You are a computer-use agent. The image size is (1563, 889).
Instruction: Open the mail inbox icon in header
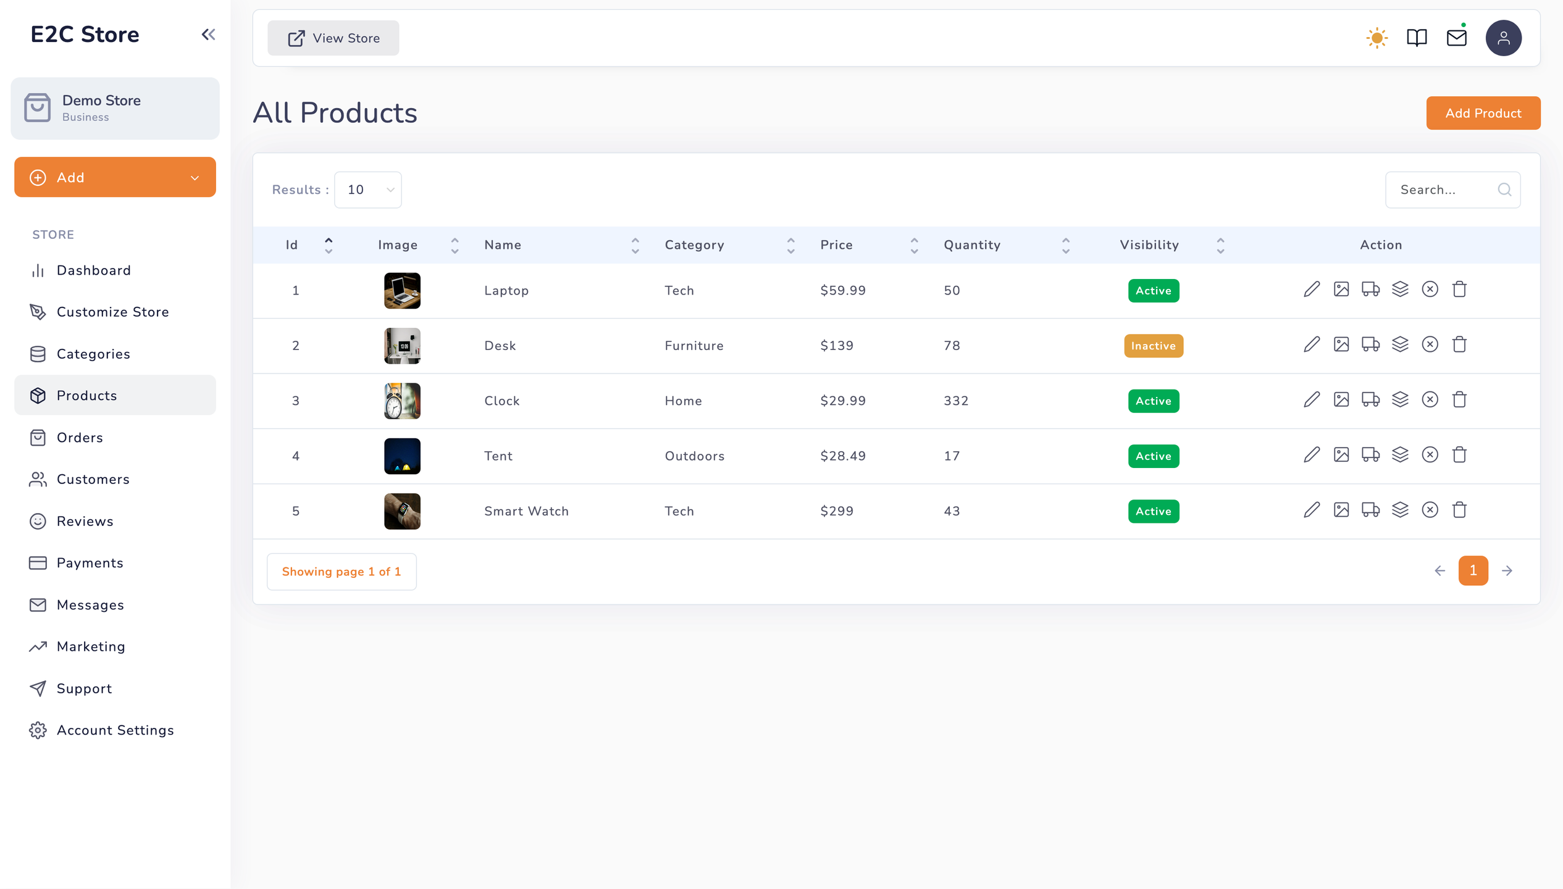pos(1456,38)
